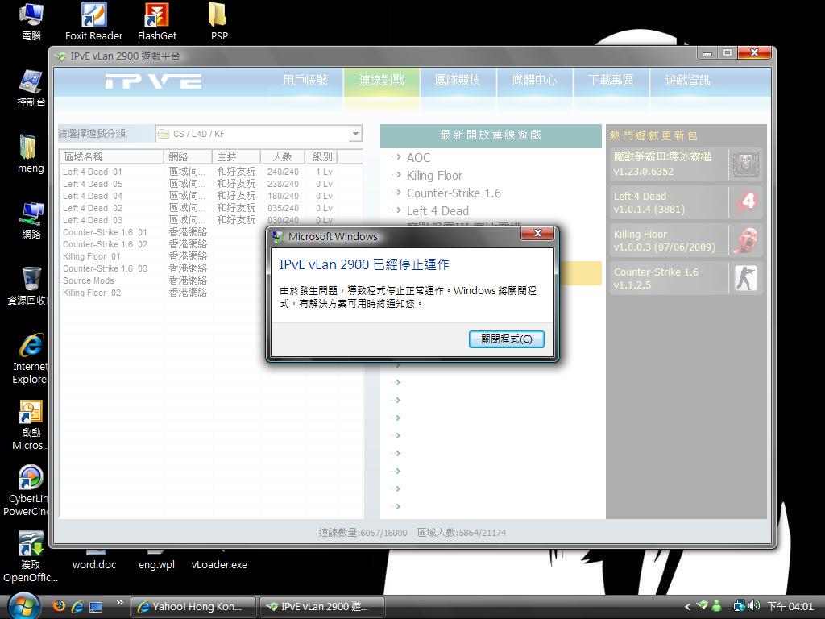Viewport: 825px width, 619px height.
Task: Click the taskbar clock showing 下午 04:01
Action: (790, 606)
